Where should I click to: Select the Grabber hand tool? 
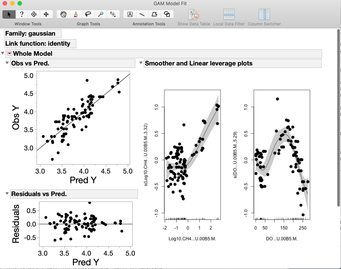[x=63, y=14]
